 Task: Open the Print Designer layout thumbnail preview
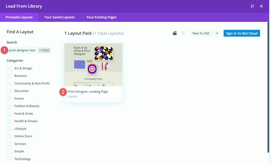(x=93, y=64)
